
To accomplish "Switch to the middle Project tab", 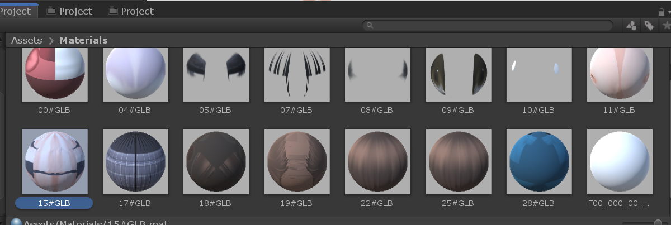I will pyautogui.click(x=70, y=11).
